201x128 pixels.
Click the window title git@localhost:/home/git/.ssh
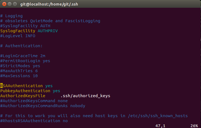coord(49,4)
